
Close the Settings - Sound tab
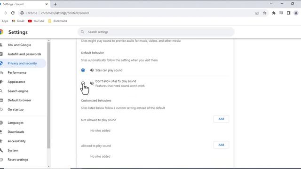click(x=47, y=4)
